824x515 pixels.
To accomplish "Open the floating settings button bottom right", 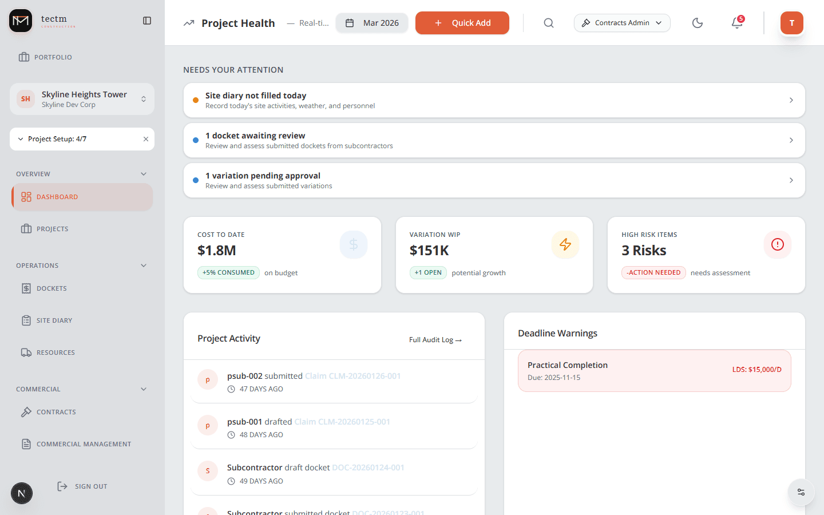I will click(801, 492).
